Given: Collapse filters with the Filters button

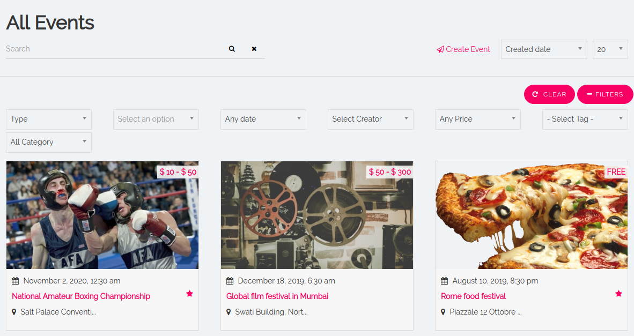Looking at the screenshot, I should coord(604,94).
